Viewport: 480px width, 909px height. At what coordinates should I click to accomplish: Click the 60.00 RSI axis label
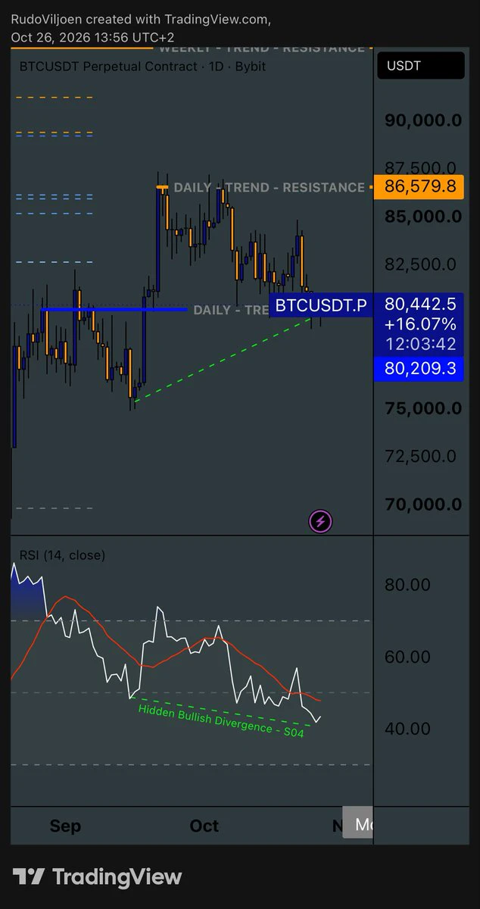(x=409, y=657)
